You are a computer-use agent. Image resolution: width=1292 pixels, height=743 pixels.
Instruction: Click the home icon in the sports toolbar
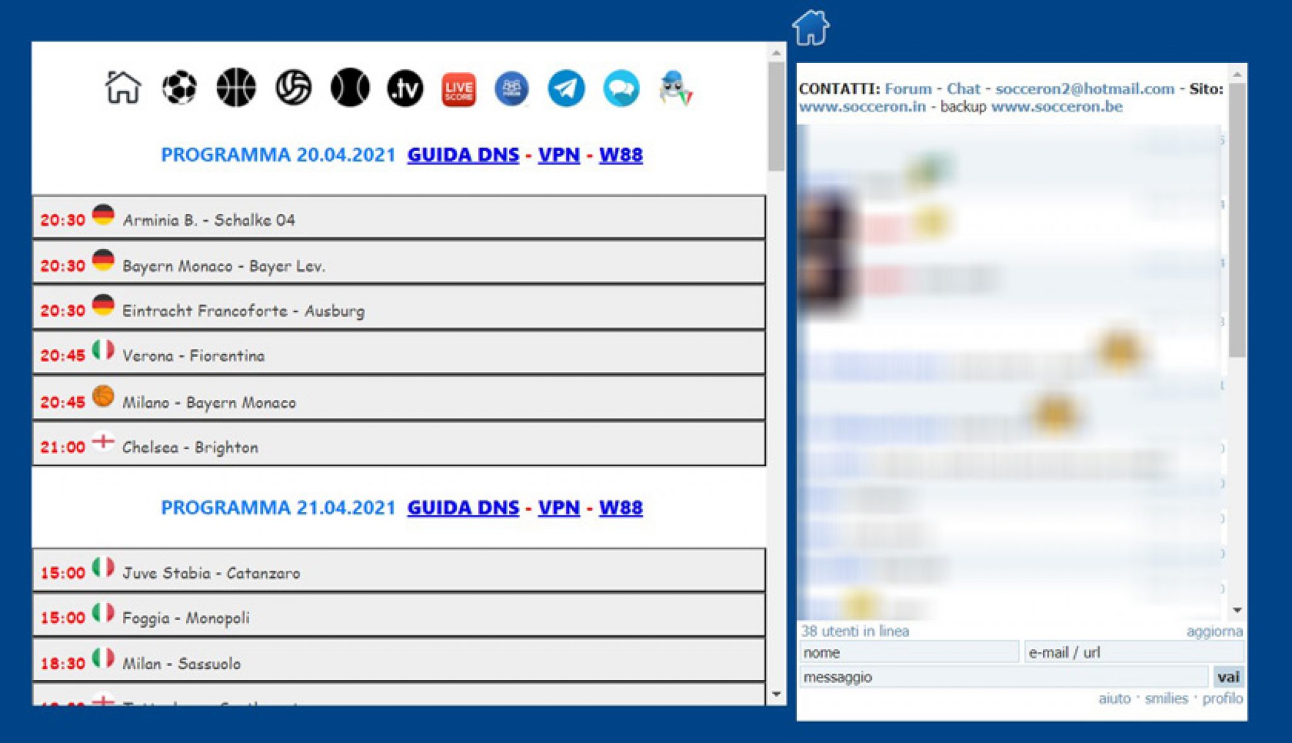tap(123, 87)
